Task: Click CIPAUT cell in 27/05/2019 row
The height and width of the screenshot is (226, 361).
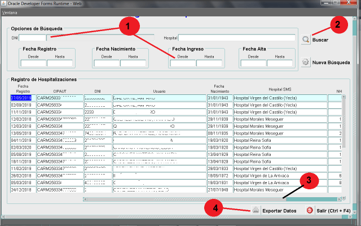Action: point(60,98)
